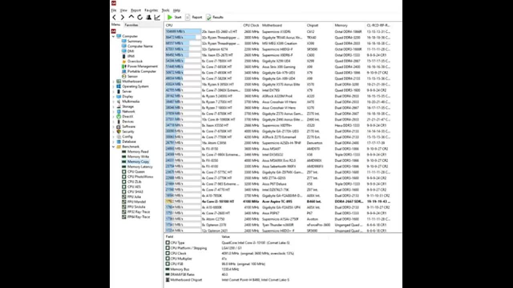Select the Memory Latency benchmark
The height and width of the screenshot is (288, 513).
(140, 167)
